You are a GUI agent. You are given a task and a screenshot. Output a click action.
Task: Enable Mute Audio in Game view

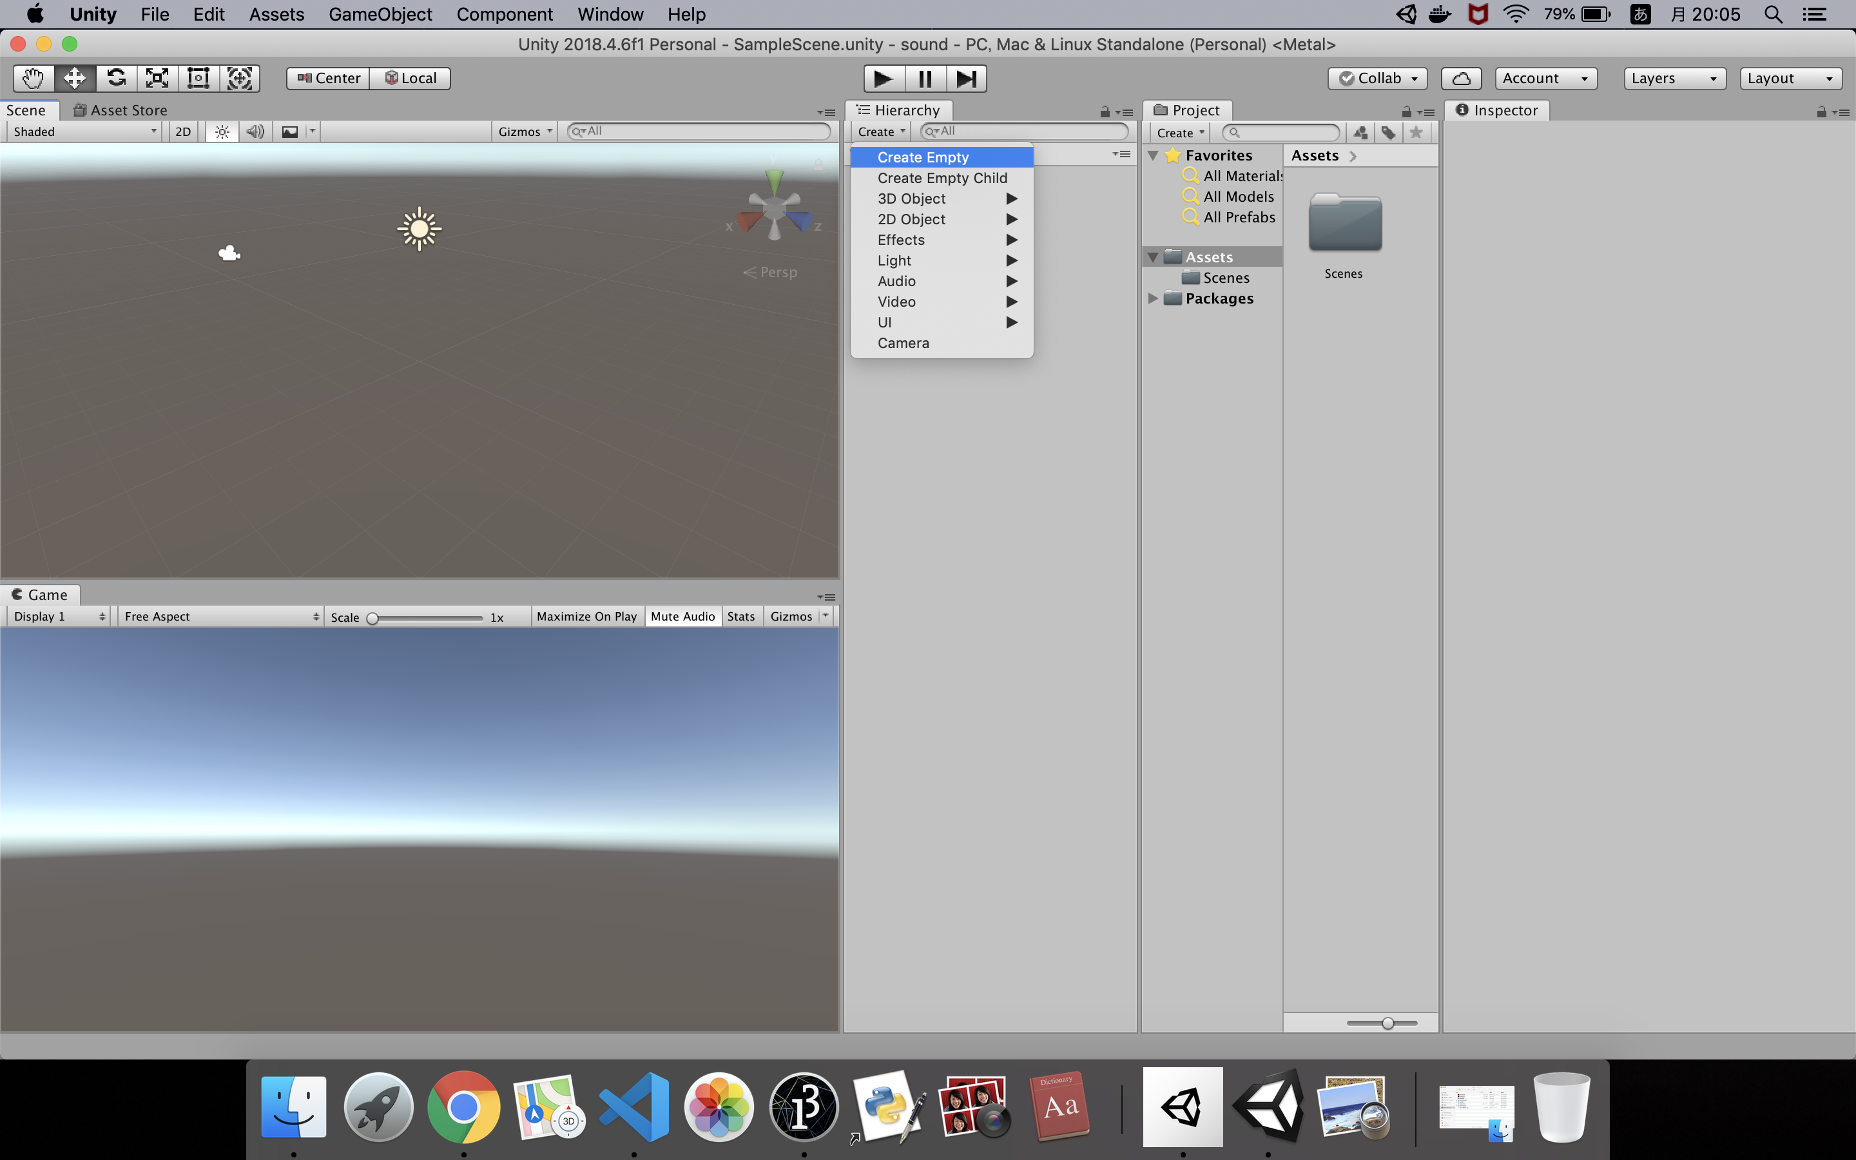pyautogui.click(x=682, y=617)
